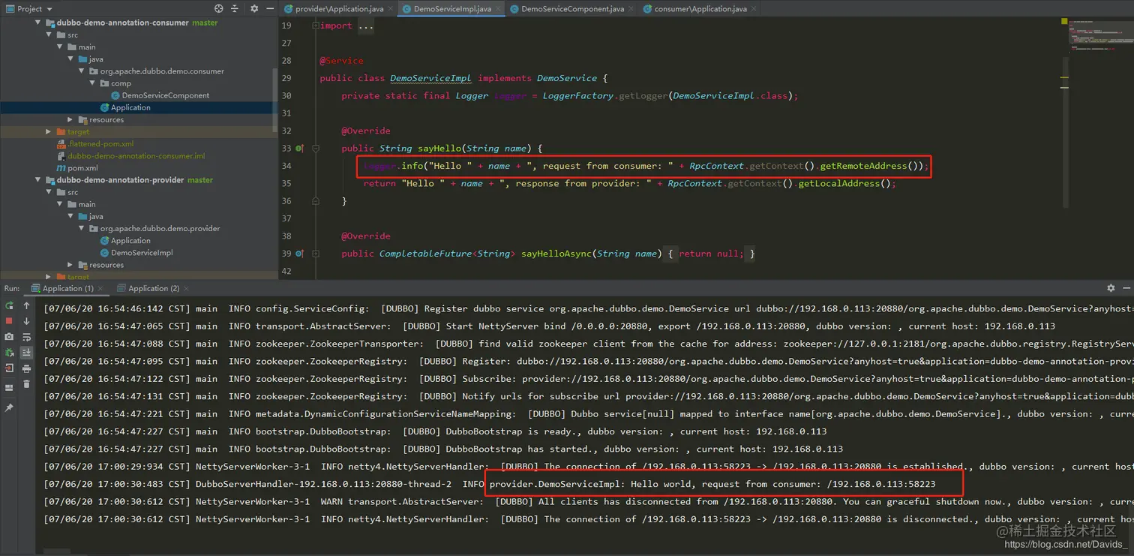The width and height of the screenshot is (1134, 556).
Task: Stop the running application
Action: pyautogui.click(x=9, y=321)
